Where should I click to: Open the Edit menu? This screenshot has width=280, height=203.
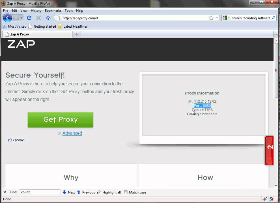tap(14, 11)
